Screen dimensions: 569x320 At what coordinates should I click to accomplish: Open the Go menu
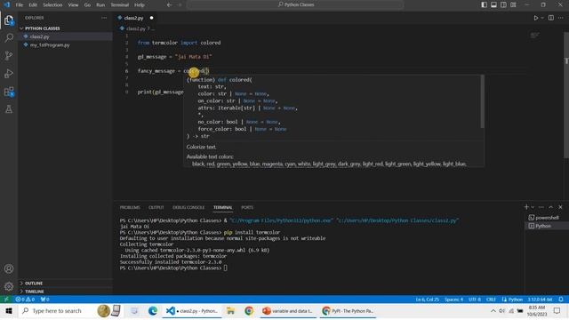(x=87, y=5)
